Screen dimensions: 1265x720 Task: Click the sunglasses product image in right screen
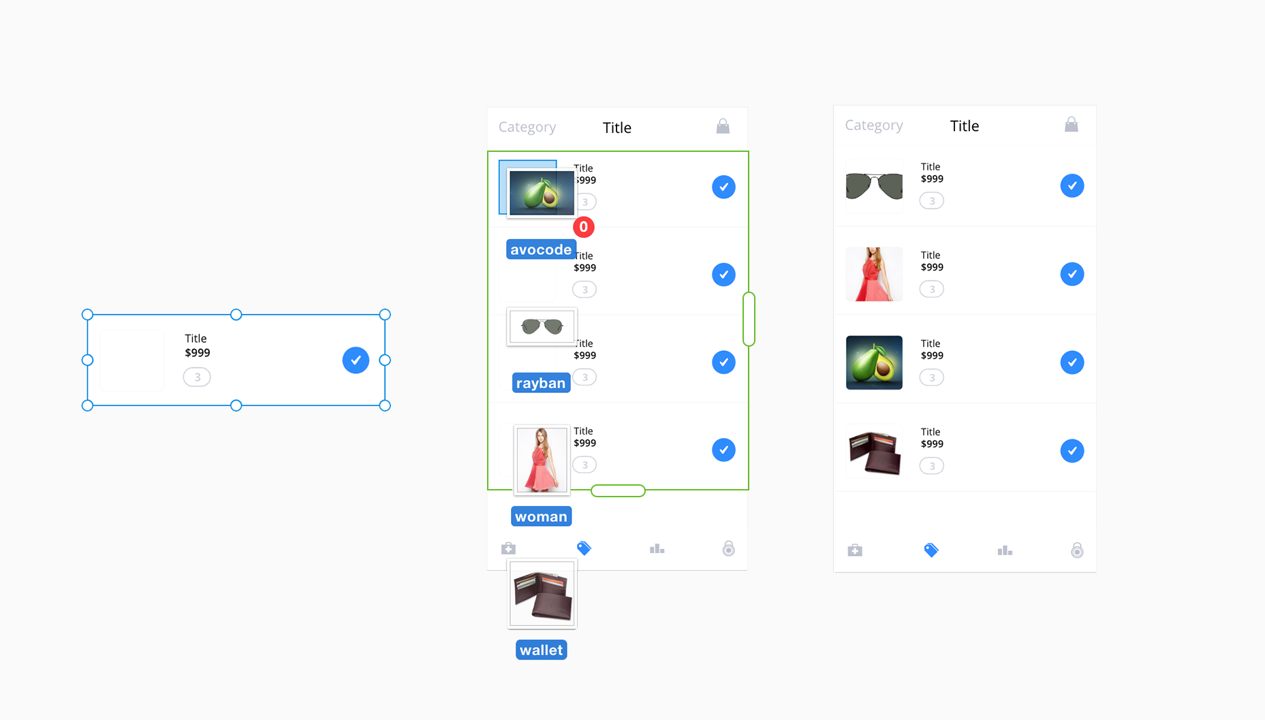tap(874, 185)
